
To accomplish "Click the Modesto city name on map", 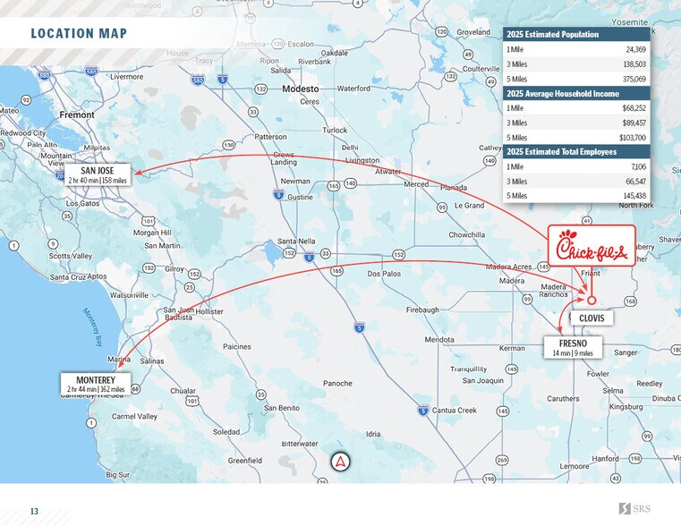I will (x=300, y=89).
